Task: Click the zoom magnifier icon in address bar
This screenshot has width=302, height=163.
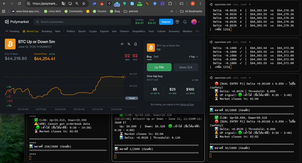Action: (77, 4)
